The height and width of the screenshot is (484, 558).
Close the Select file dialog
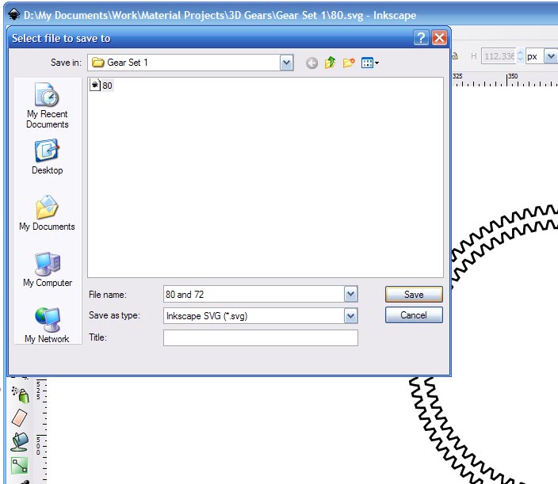click(x=439, y=38)
